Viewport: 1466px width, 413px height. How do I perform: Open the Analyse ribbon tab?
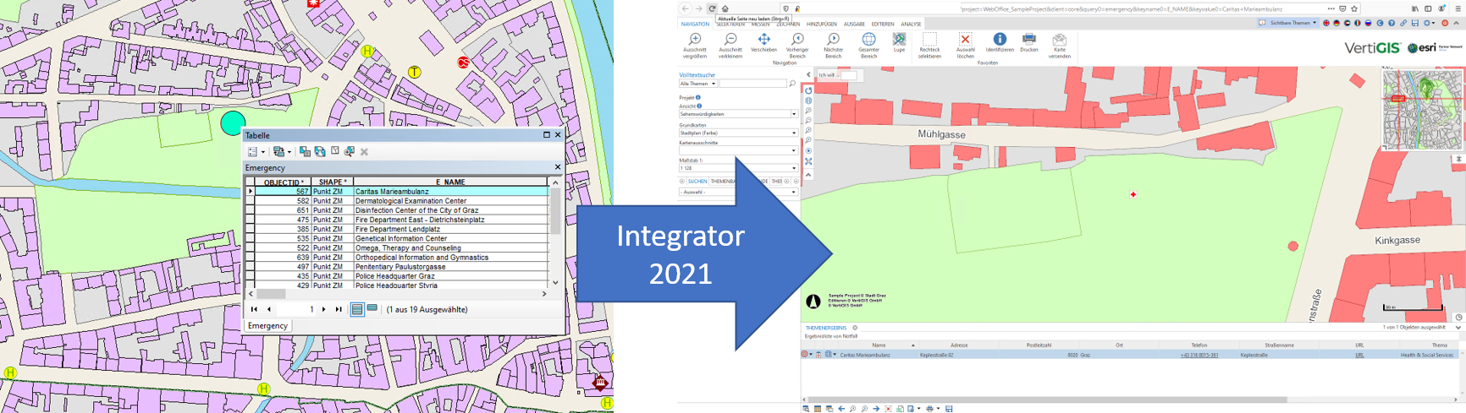tap(911, 24)
